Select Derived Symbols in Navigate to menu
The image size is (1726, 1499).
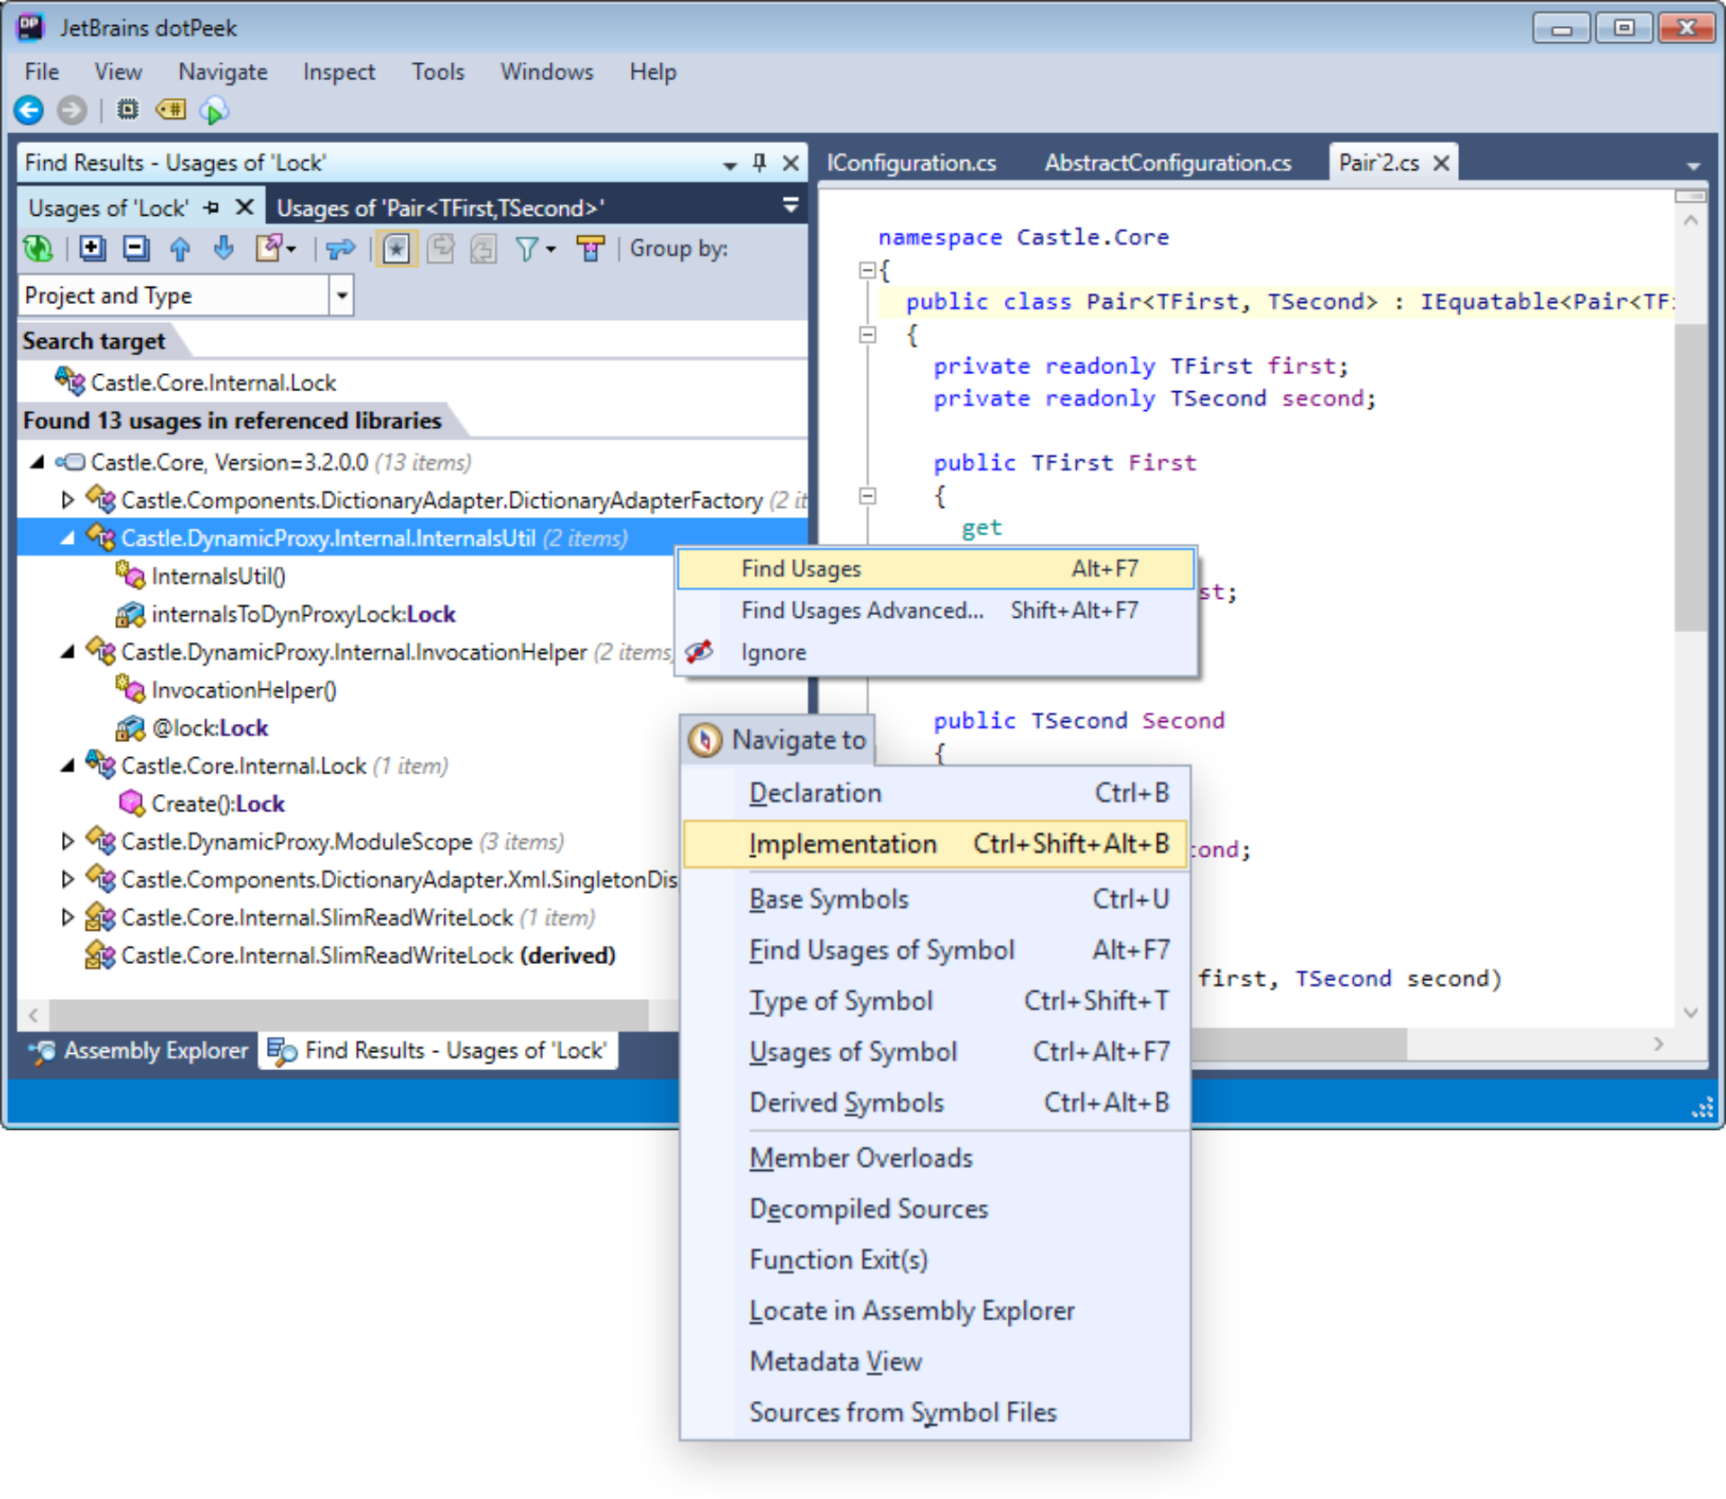(935, 1102)
